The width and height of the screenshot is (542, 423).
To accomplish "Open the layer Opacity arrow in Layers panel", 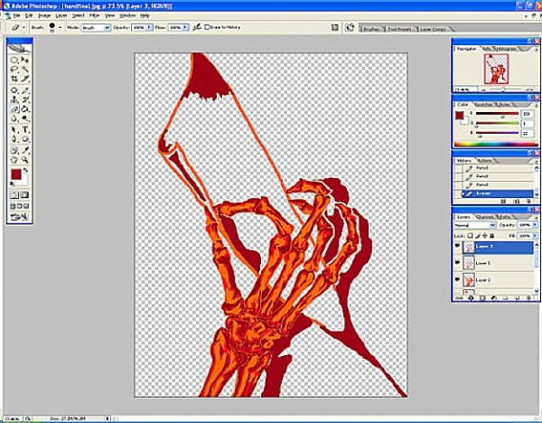I will coord(536,225).
